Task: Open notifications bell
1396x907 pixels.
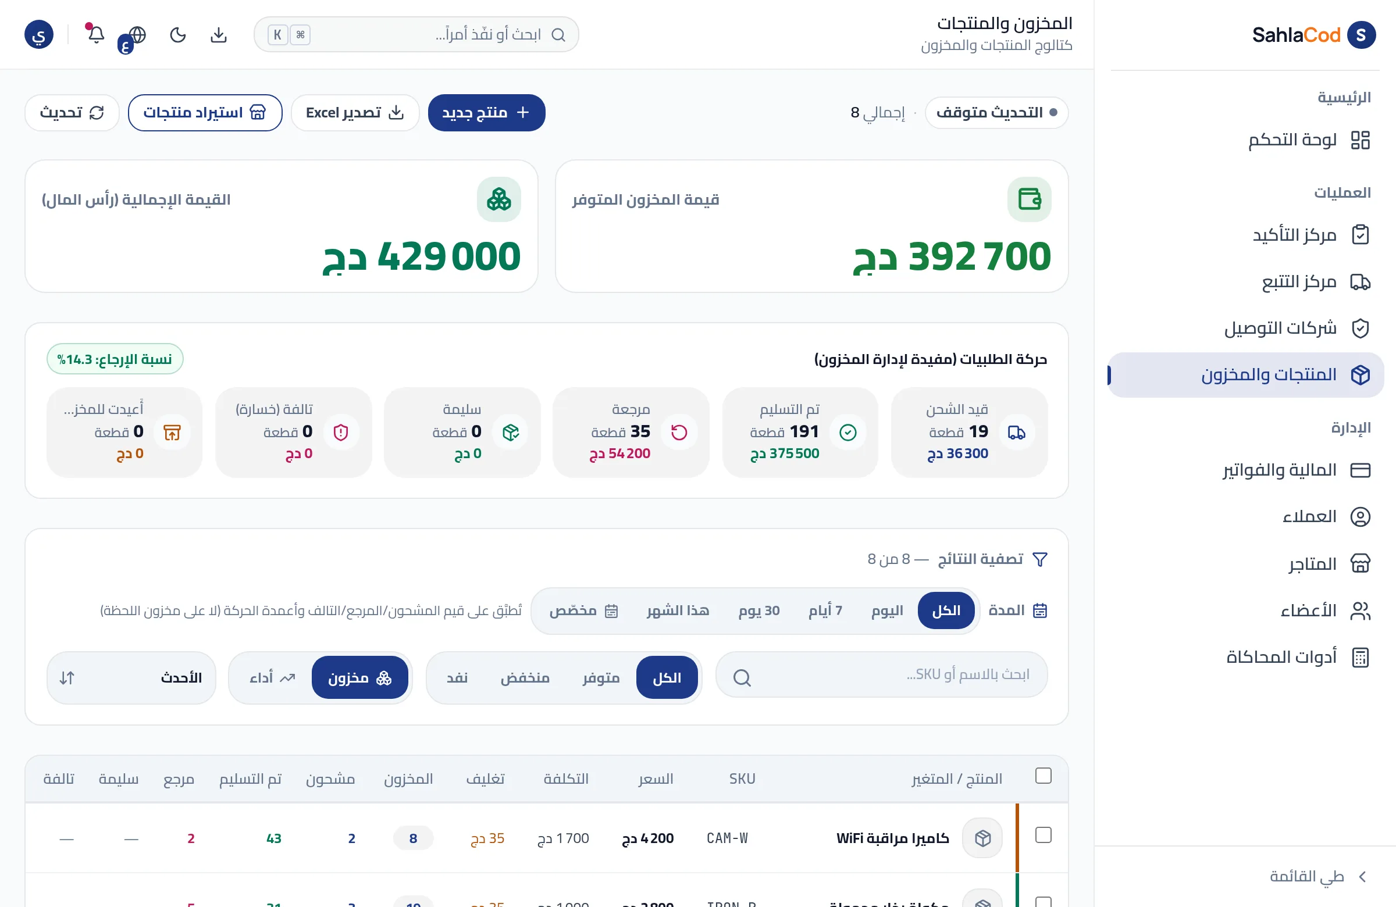Action: tap(95, 34)
